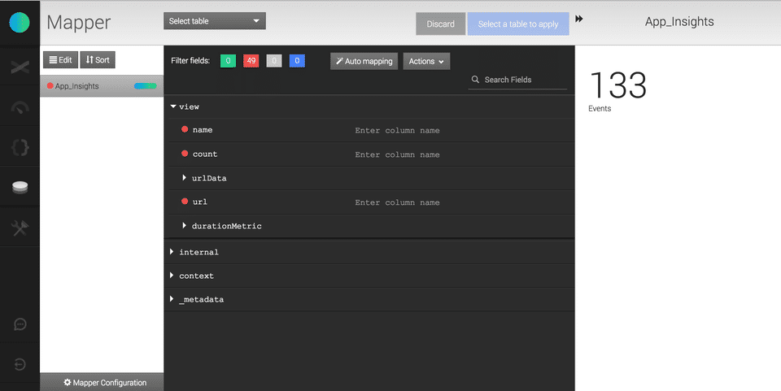Click Select a table to apply button
The width and height of the screenshot is (781, 391).
pyautogui.click(x=518, y=24)
